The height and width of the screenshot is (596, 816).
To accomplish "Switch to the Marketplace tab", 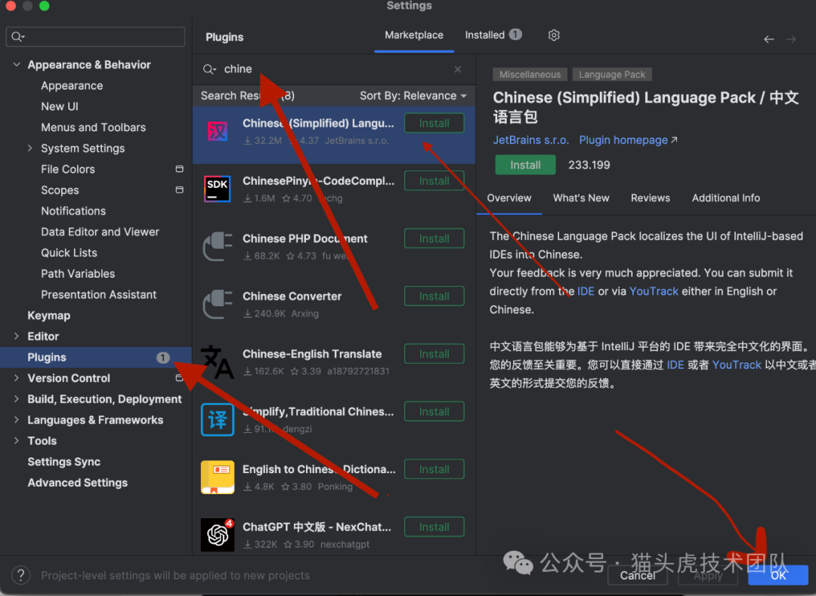I will (414, 35).
